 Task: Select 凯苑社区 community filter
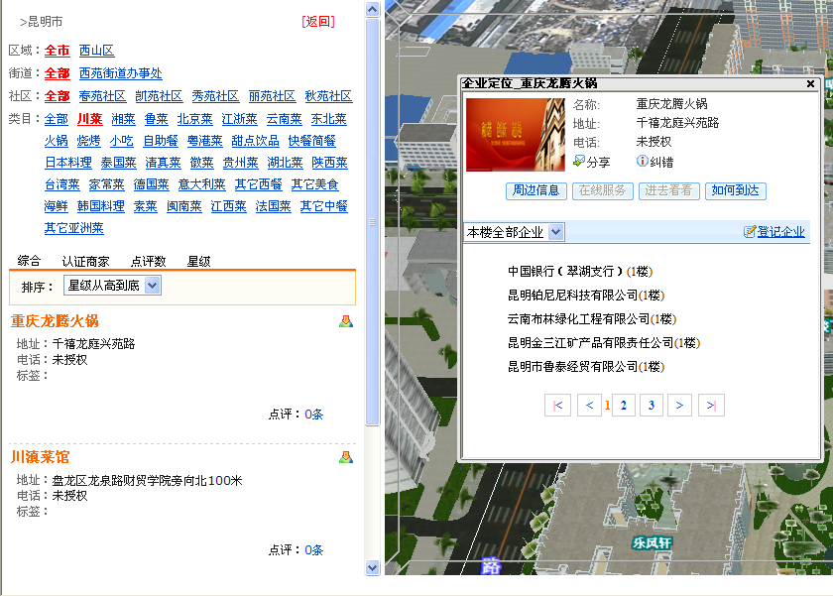coord(159,96)
